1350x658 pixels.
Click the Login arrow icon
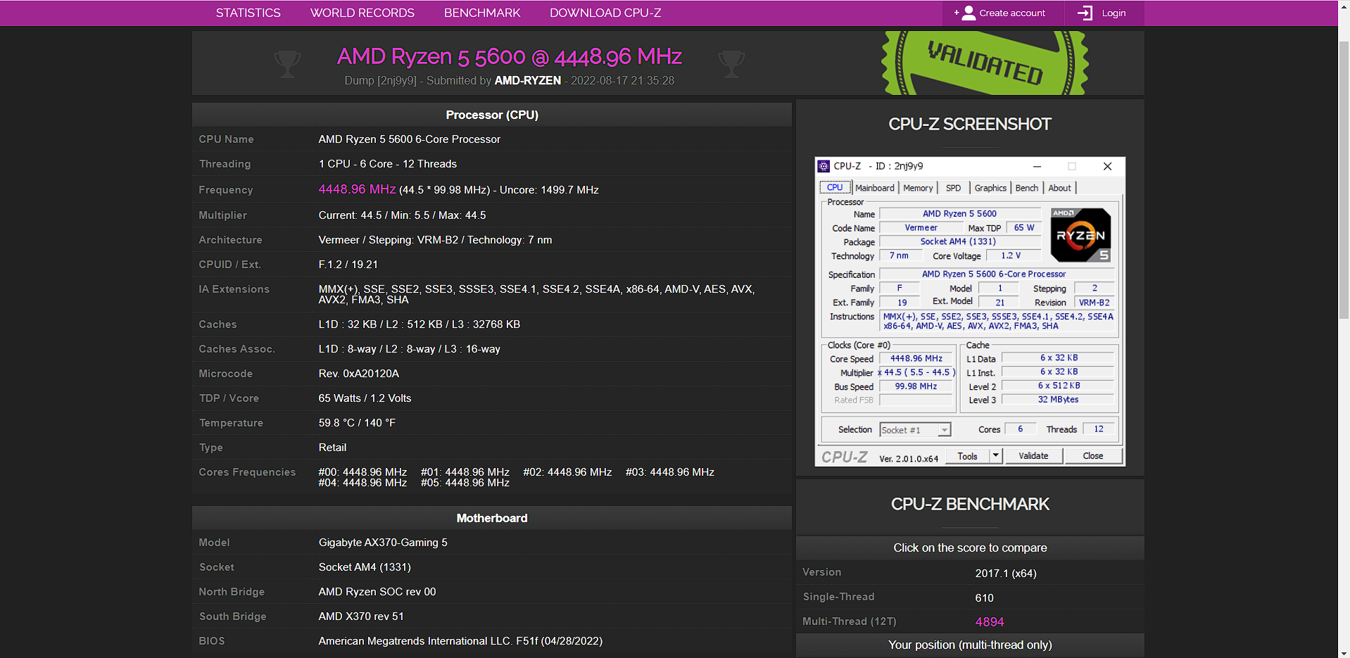click(x=1085, y=13)
